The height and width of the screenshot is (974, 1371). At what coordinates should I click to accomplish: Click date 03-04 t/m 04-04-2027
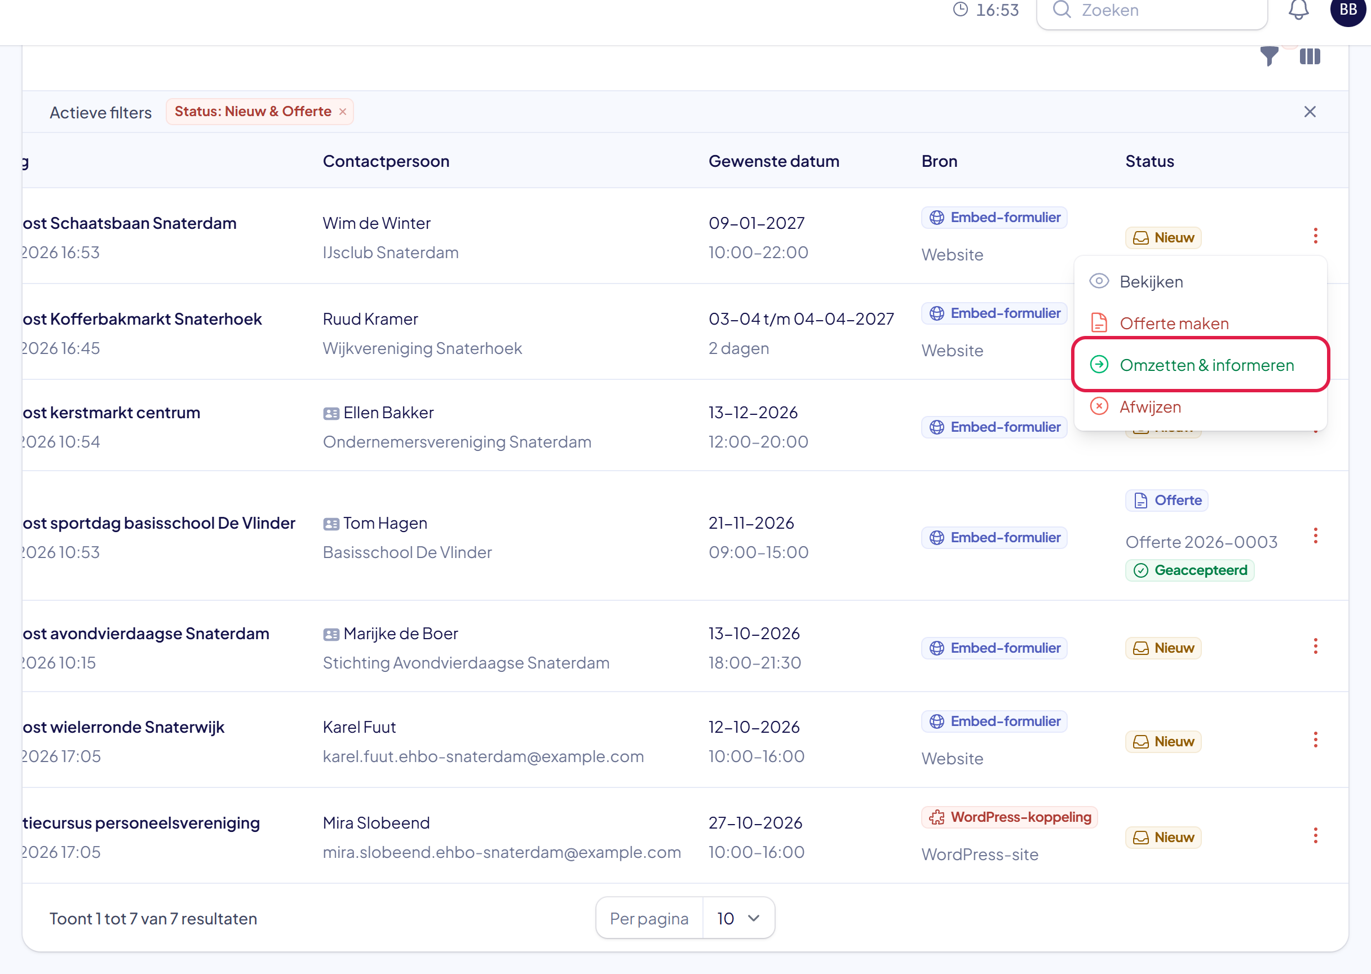(801, 319)
